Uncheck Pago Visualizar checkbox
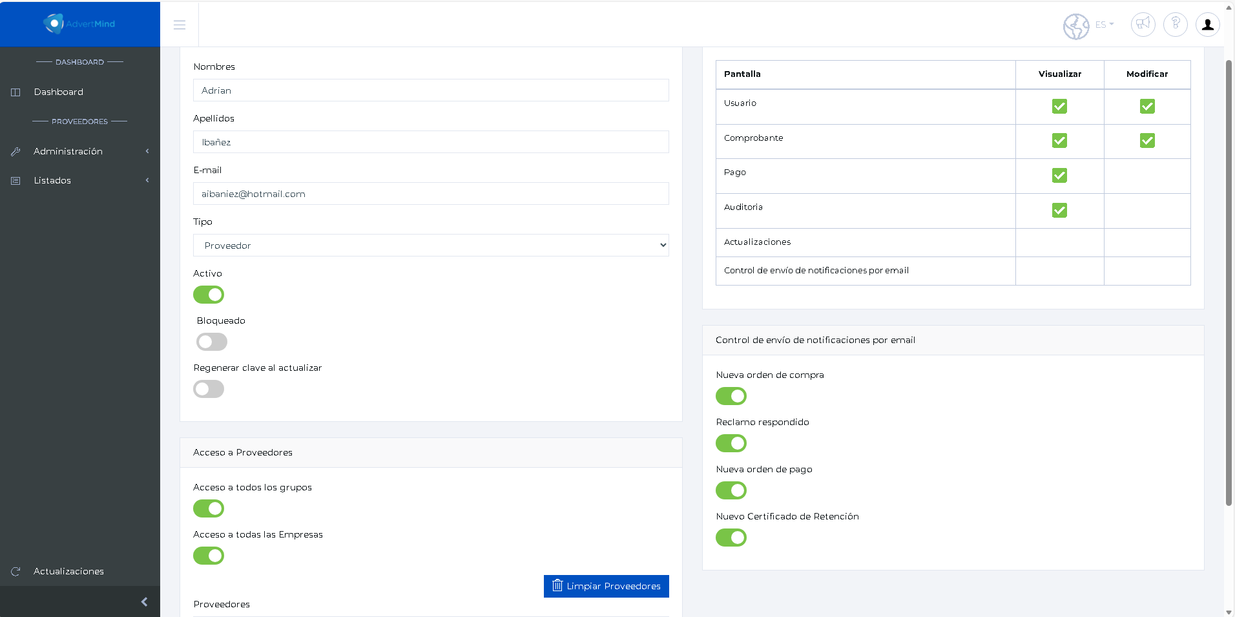The image size is (1235, 617). pyautogui.click(x=1059, y=175)
